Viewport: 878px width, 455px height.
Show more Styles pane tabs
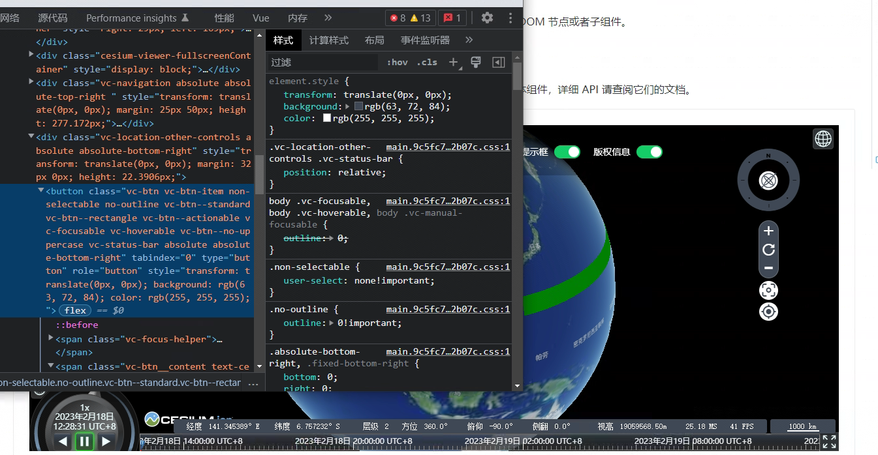(469, 40)
